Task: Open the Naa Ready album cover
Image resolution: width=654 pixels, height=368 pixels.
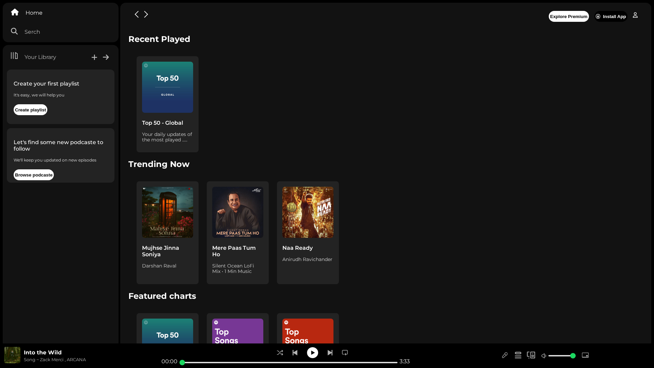Action: [308, 212]
